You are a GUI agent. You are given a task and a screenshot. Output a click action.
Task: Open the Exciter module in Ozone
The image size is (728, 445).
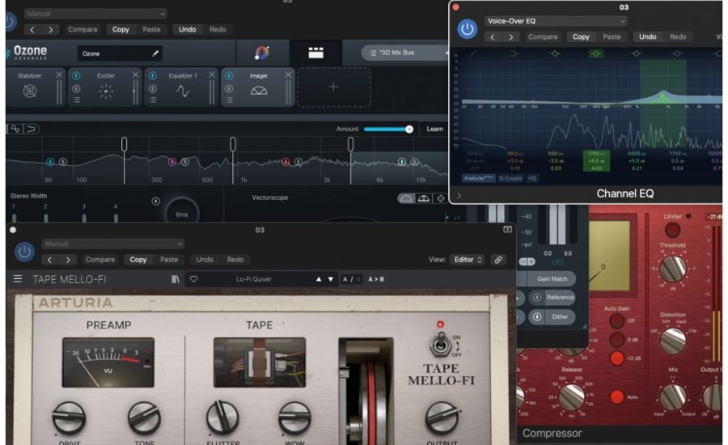[x=106, y=91]
